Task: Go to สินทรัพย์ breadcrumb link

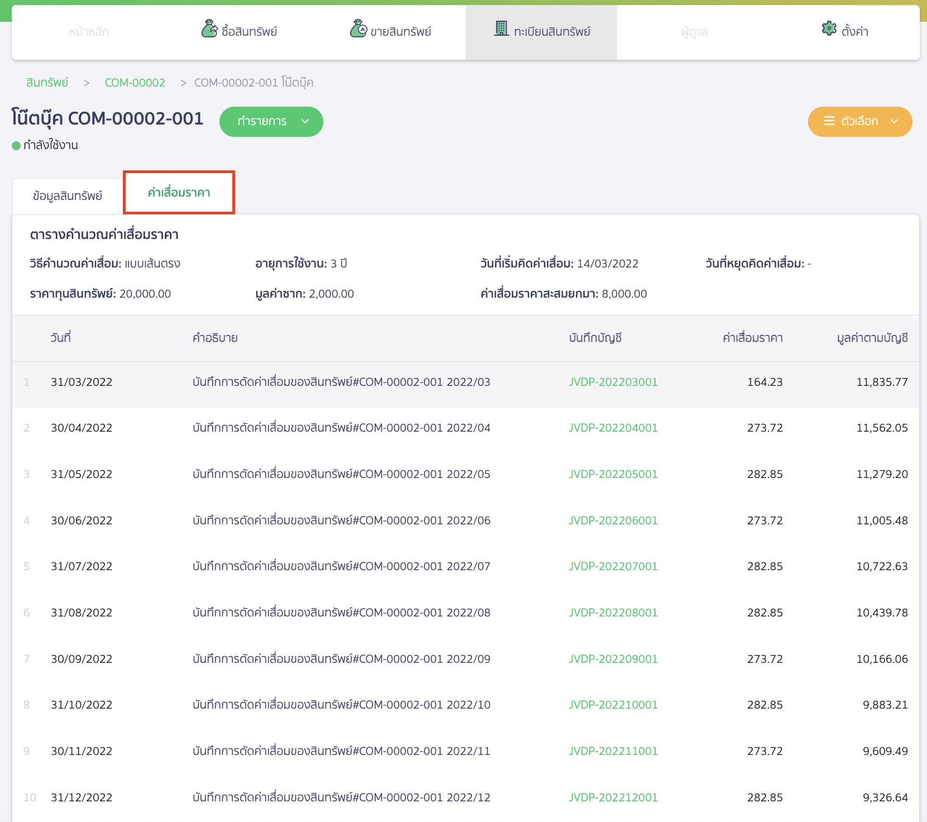Action: [x=47, y=83]
